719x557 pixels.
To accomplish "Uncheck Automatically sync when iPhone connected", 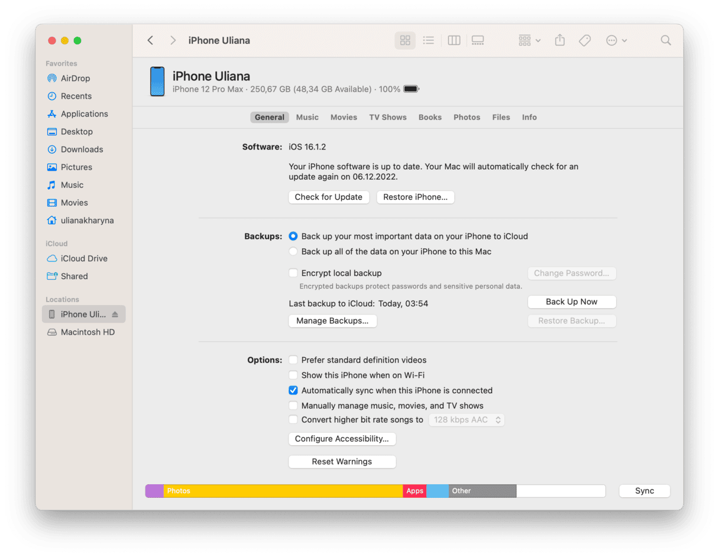I will [293, 390].
